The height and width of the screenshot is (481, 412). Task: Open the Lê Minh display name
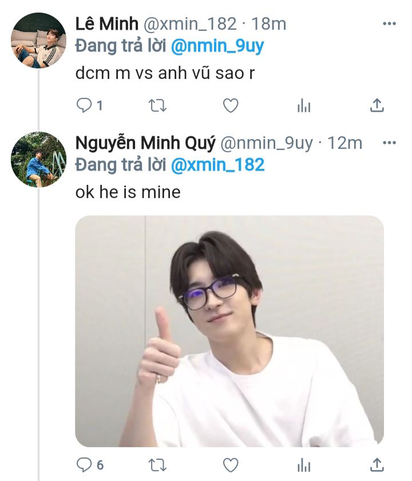106,23
